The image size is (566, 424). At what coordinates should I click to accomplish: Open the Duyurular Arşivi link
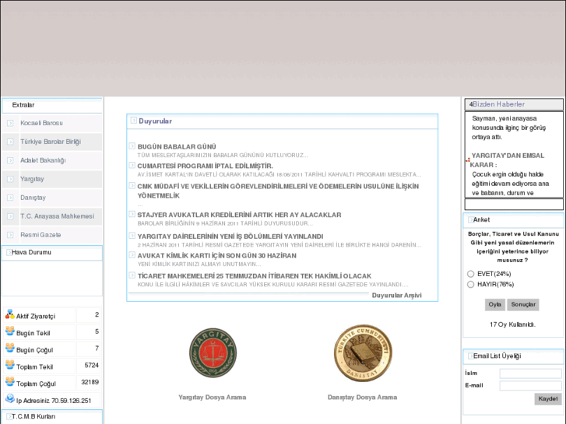click(397, 295)
